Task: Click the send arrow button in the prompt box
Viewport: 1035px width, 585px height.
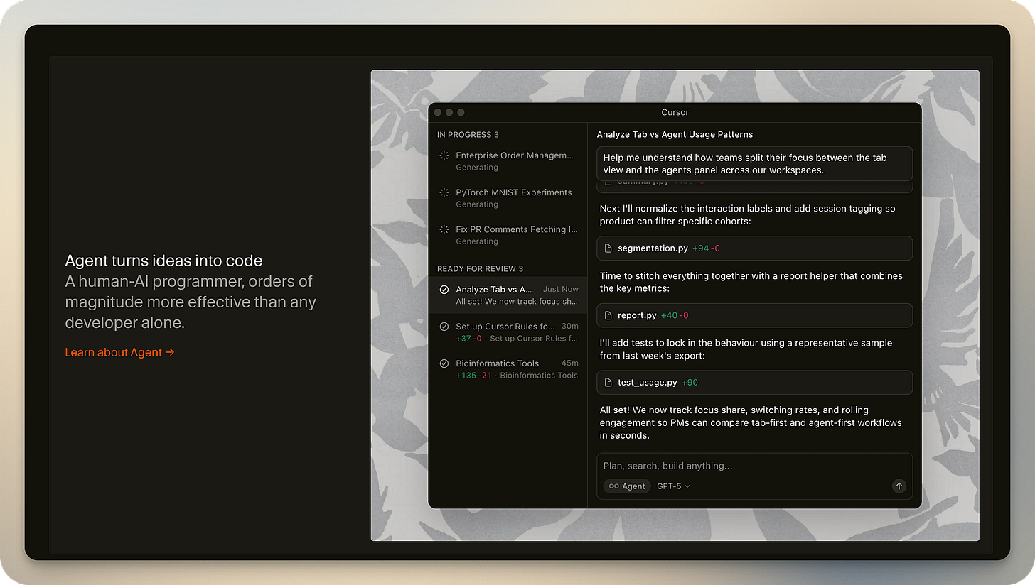Action: (x=899, y=486)
